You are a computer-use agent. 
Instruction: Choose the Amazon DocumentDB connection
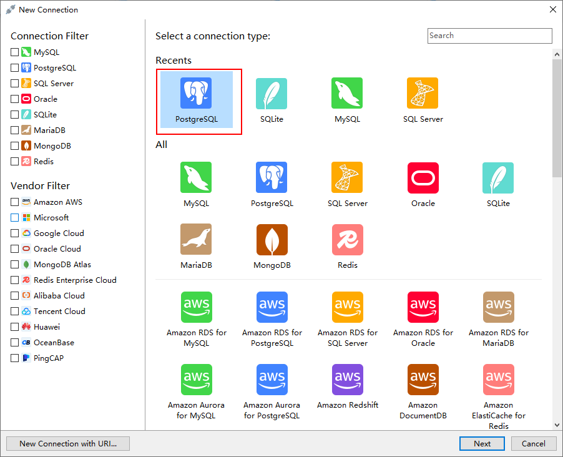coord(423,392)
